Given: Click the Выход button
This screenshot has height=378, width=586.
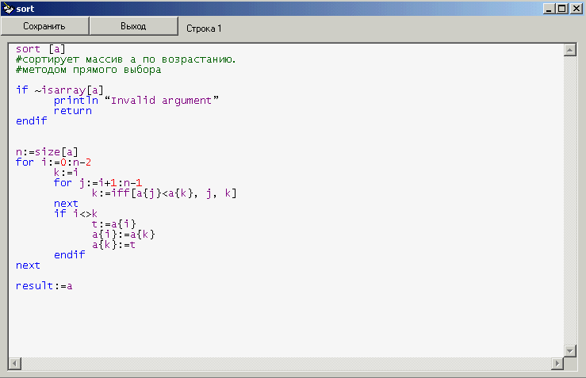Looking at the screenshot, I should (133, 26).
